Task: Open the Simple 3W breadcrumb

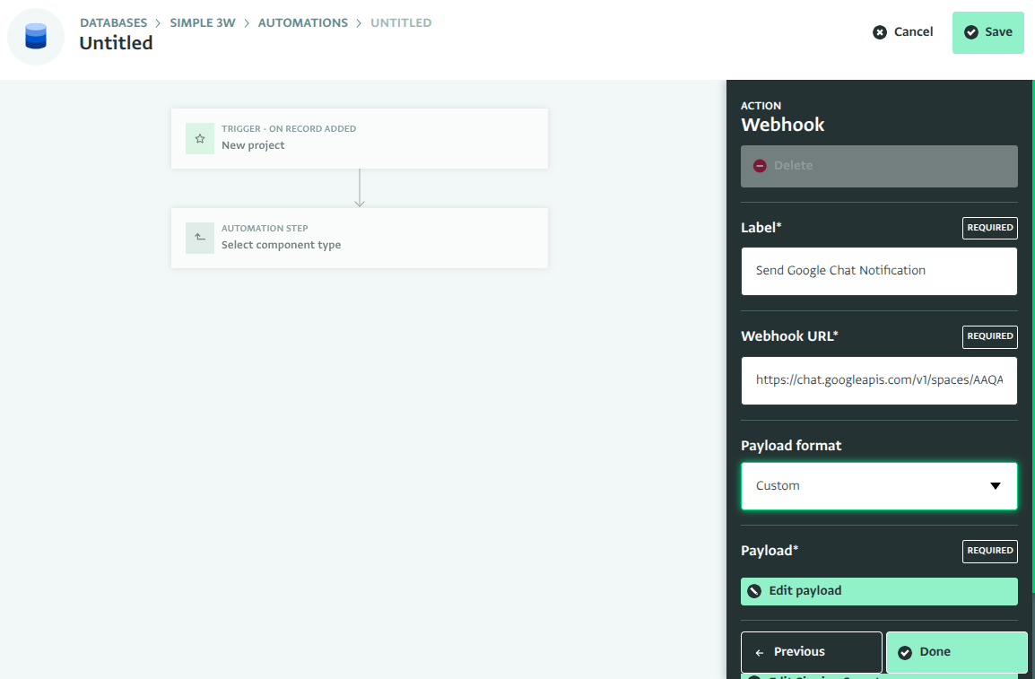Action: [x=203, y=22]
